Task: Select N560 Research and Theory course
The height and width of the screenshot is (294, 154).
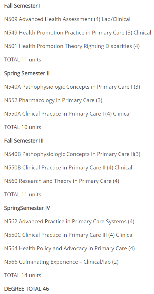Action: click(x=62, y=181)
